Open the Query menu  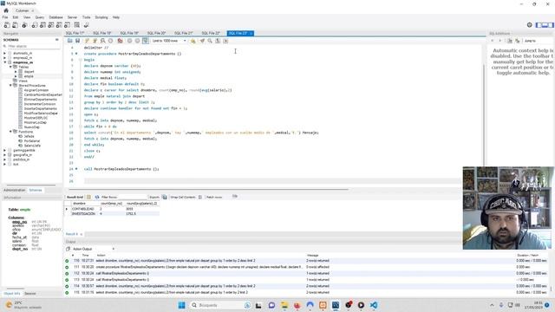pos(40,17)
